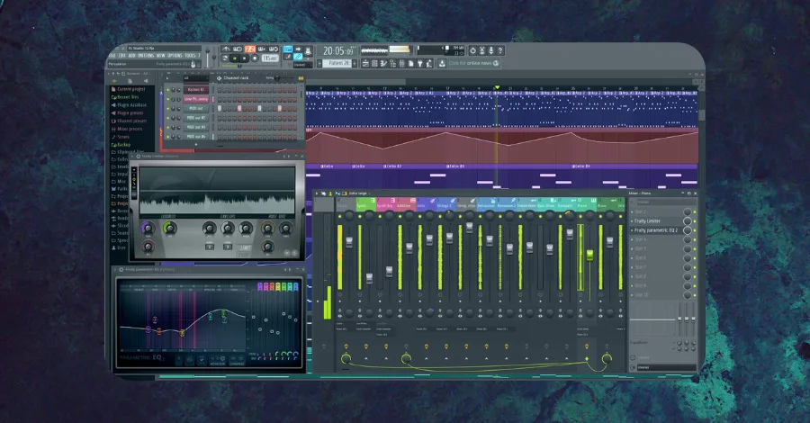Click the purple gain knob in Fruity Limiter
The image size is (810, 423).
point(148,229)
